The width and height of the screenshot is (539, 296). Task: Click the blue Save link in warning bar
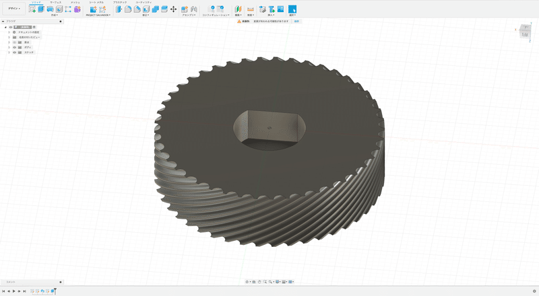pyautogui.click(x=296, y=22)
